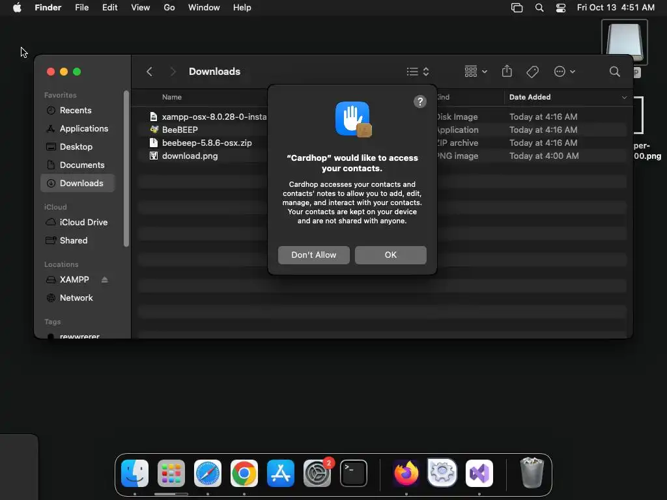The width and height of the screenshot is (667, 500).
Task: Select Shared in the sidebar
Action: [77, 241]
